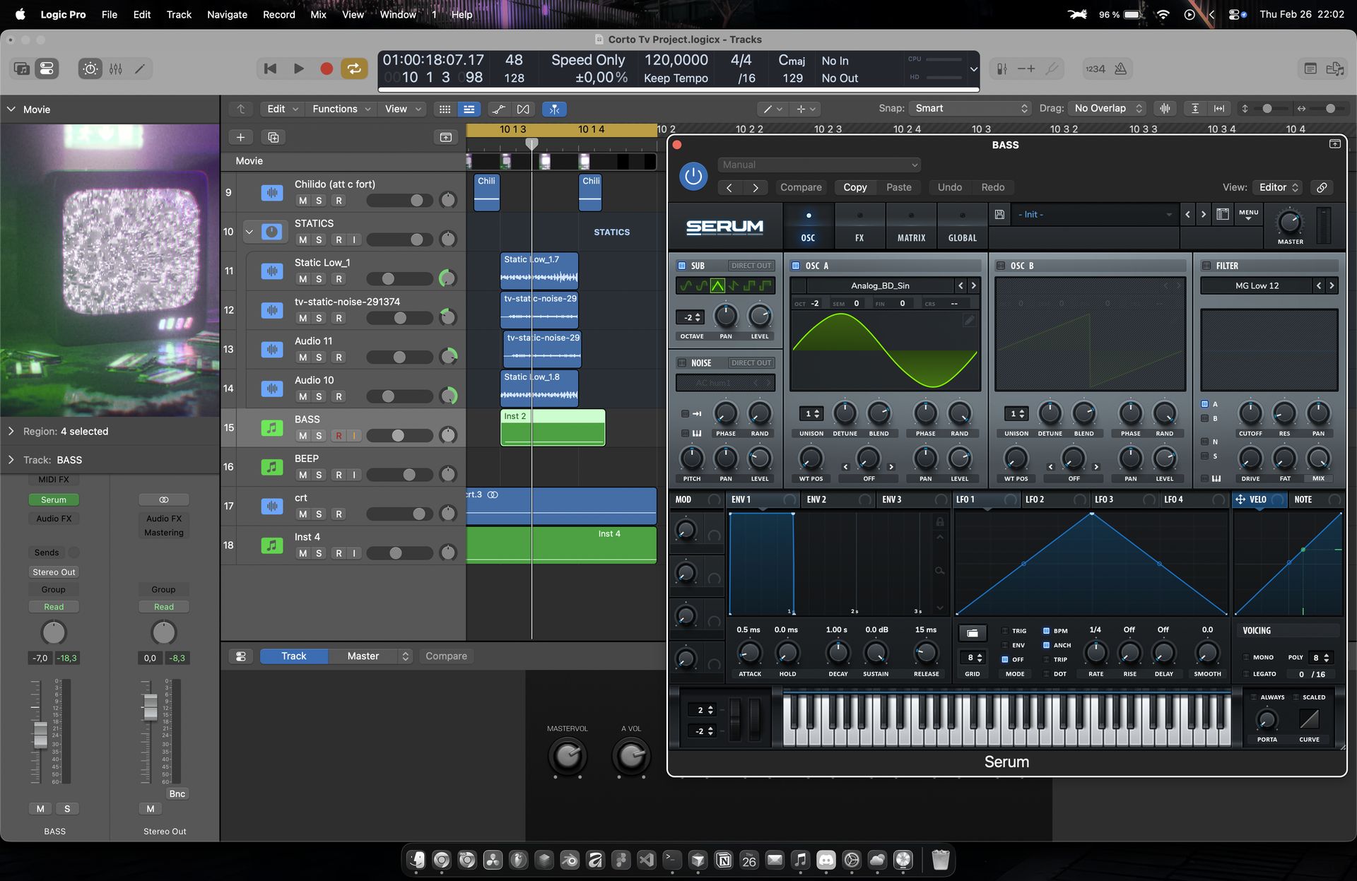Adjust the BASS track volume slider

tap(398, 436)
